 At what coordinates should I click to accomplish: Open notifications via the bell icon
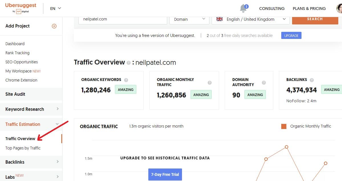point(243,9)
